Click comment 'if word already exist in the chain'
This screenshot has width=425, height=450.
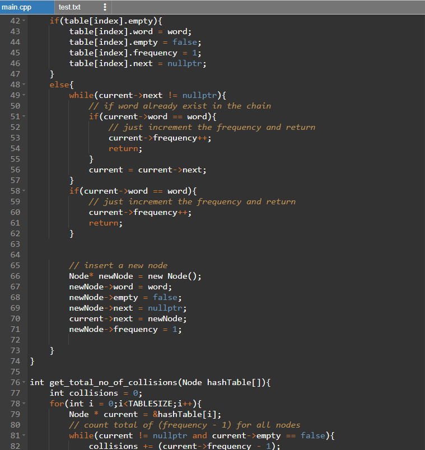tap(180, 106)
